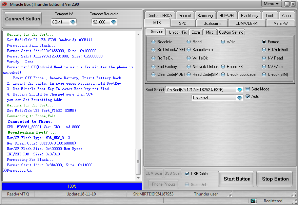Click the Start Button
298x205 pixels.
tap(237, 179)
